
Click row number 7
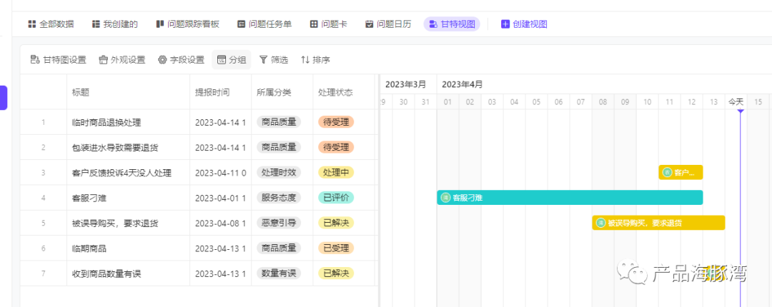coord(44,274)
